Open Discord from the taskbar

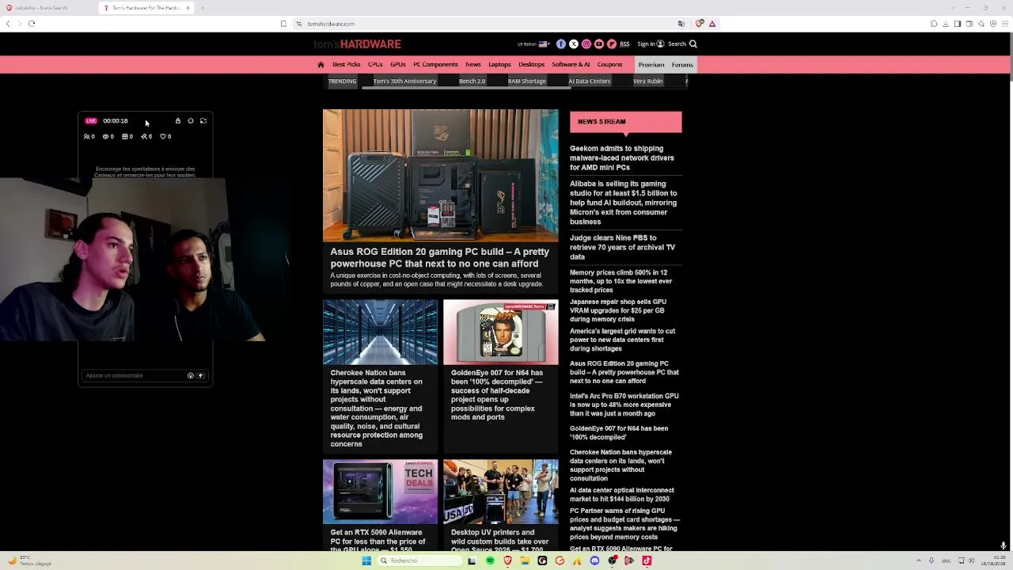click(594, 561)
